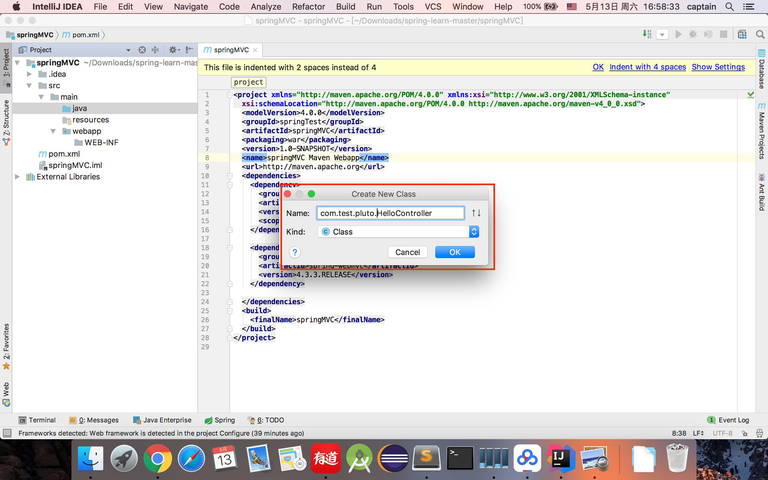Open the Spring tool window at the bottom
This screenshot has height=480, width=768.
[220, 420]
